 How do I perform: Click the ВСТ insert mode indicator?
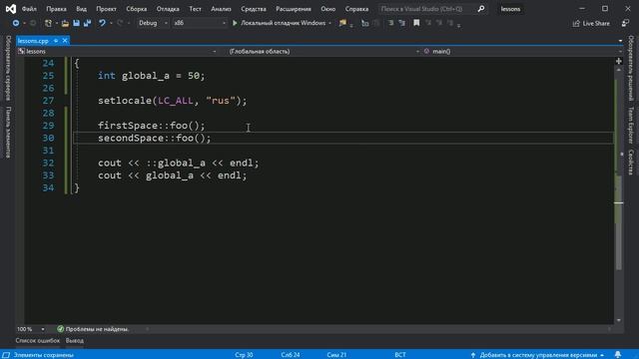tap(400, 355)
